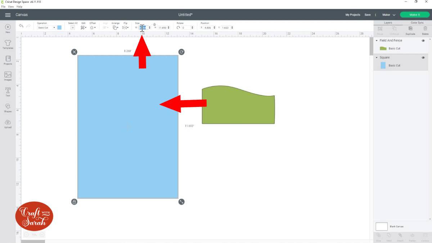Click the delete X handle on blue rectangle

74,52
